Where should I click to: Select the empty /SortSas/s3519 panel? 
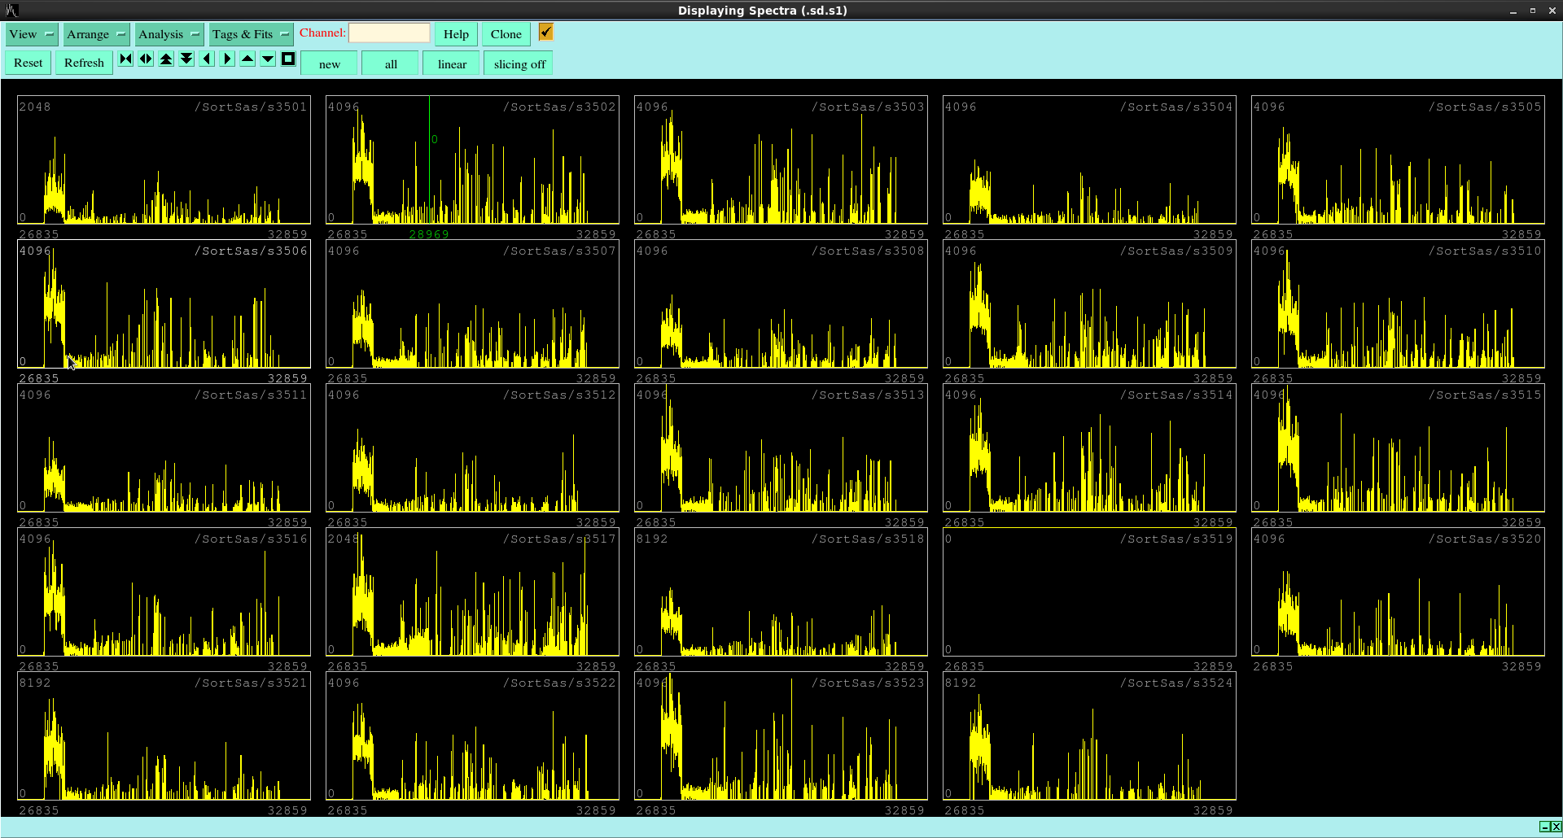pyautogui.click(x=1089, y=592)
